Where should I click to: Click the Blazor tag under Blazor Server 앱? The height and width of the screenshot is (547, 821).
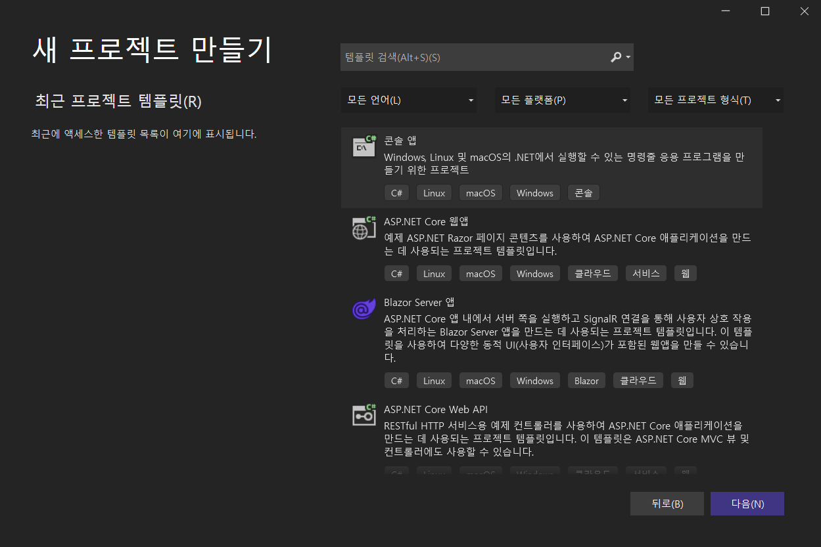click(587, 381)
